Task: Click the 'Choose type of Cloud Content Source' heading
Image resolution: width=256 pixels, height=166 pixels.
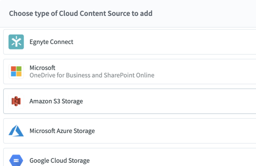Action: 81,14
